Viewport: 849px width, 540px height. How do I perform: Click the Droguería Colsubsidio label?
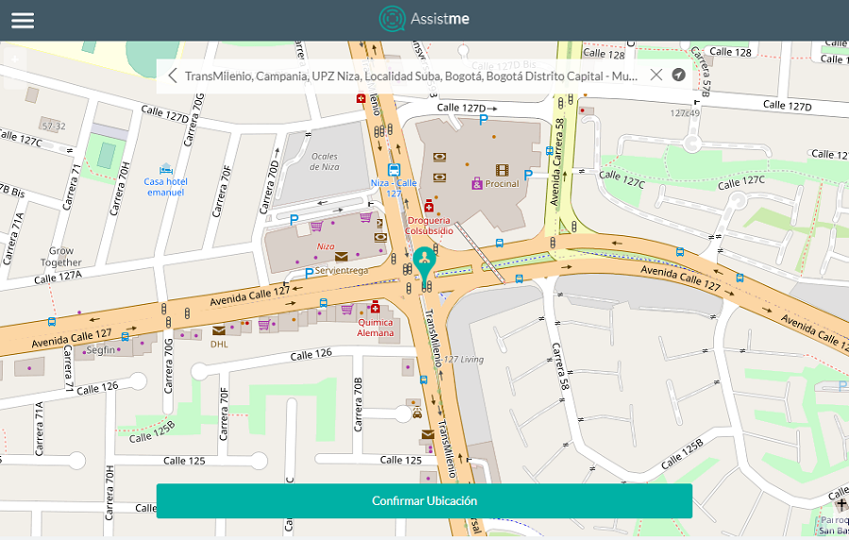[429, 226]
